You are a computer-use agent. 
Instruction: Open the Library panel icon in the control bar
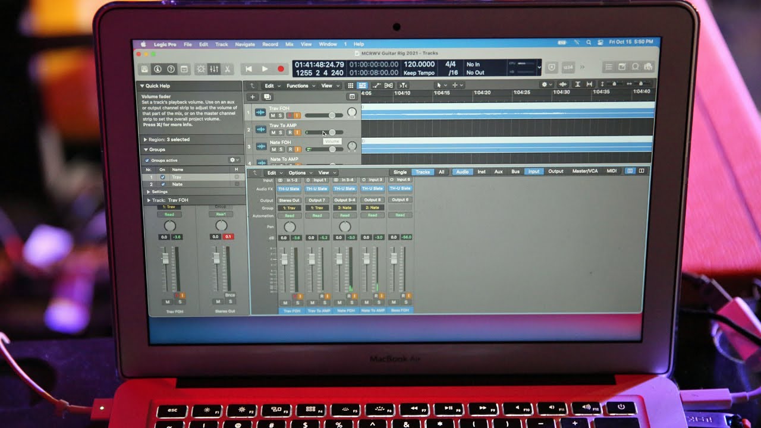pyautogui.click(x=144, y=69)
